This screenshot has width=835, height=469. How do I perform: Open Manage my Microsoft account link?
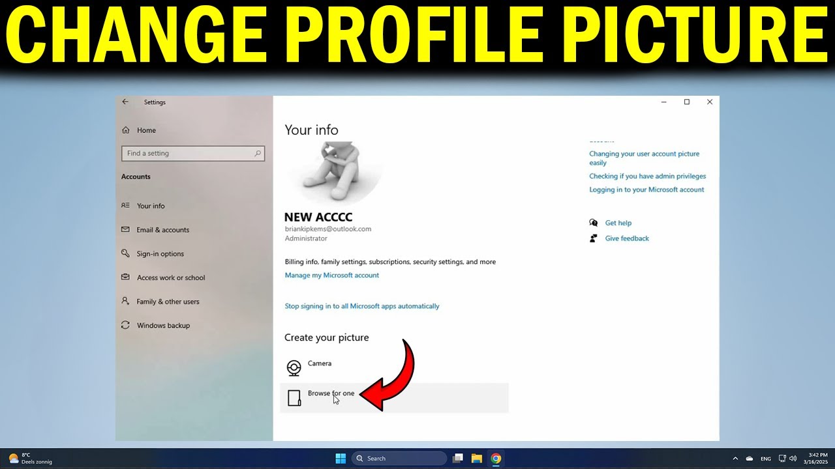coord(331,275)
